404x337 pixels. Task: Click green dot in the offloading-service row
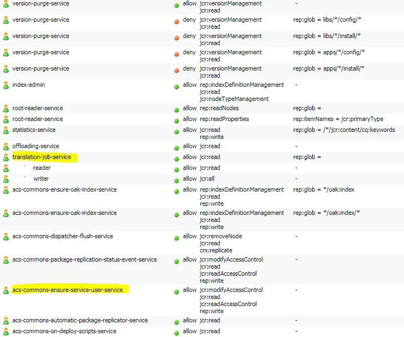click(176, 148)
